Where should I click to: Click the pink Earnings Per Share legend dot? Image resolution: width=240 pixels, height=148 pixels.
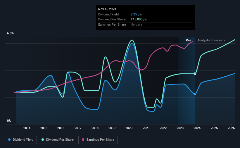click(x=83, y=140)
